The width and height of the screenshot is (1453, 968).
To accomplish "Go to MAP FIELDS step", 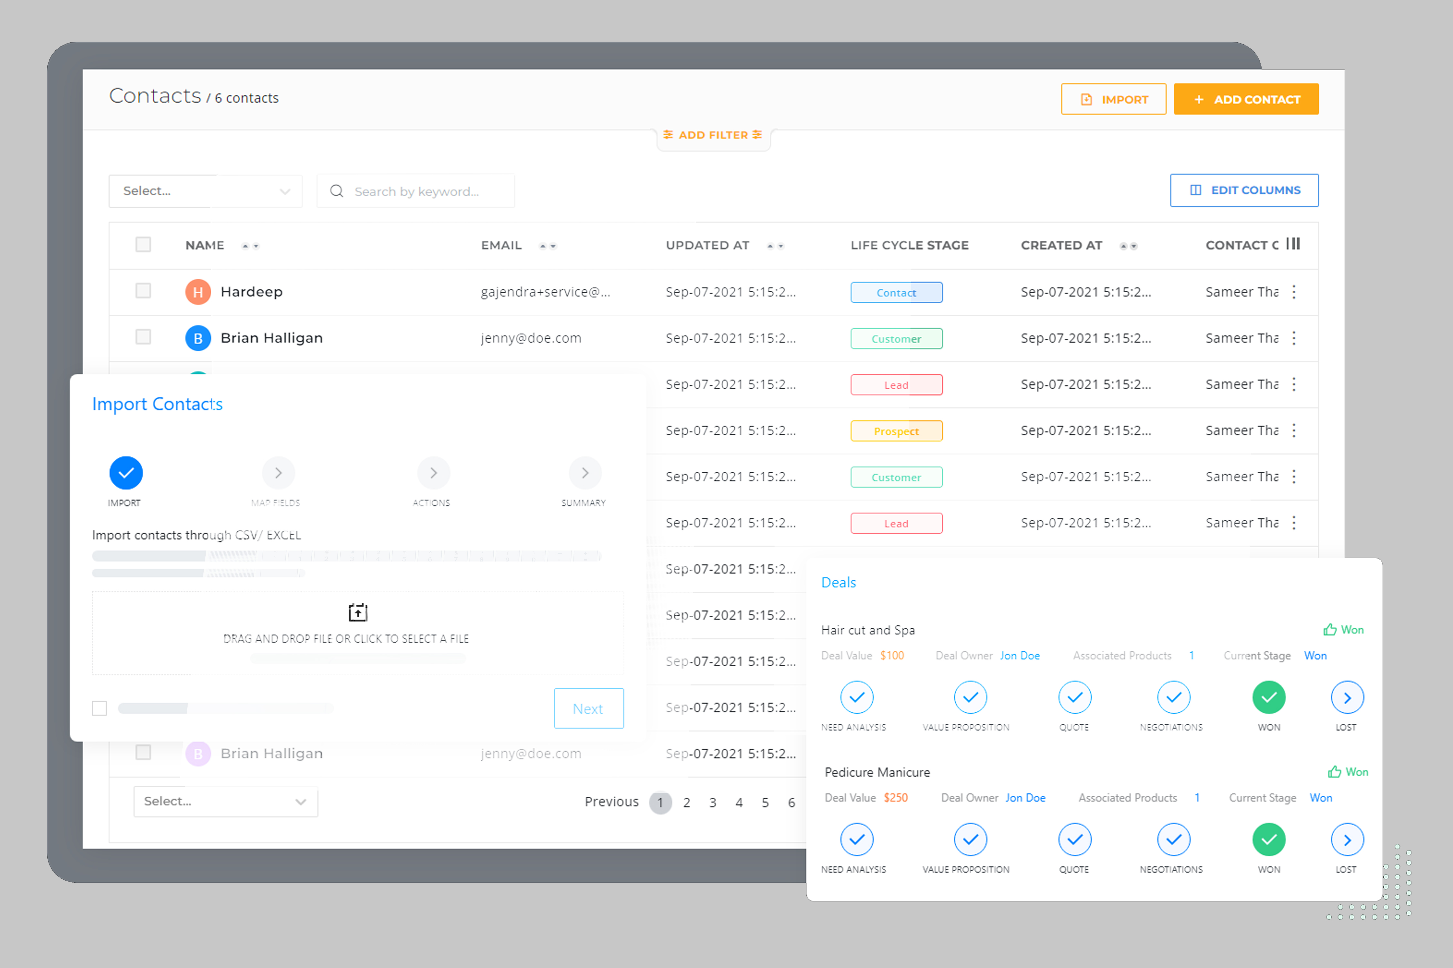I will click(x=278, y=473).
